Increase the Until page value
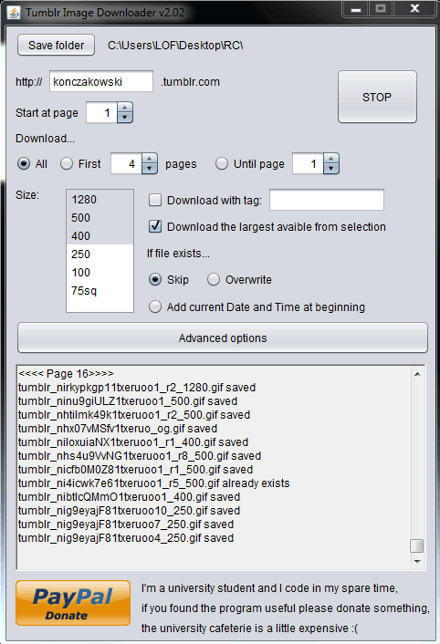 tap(331, 159)
